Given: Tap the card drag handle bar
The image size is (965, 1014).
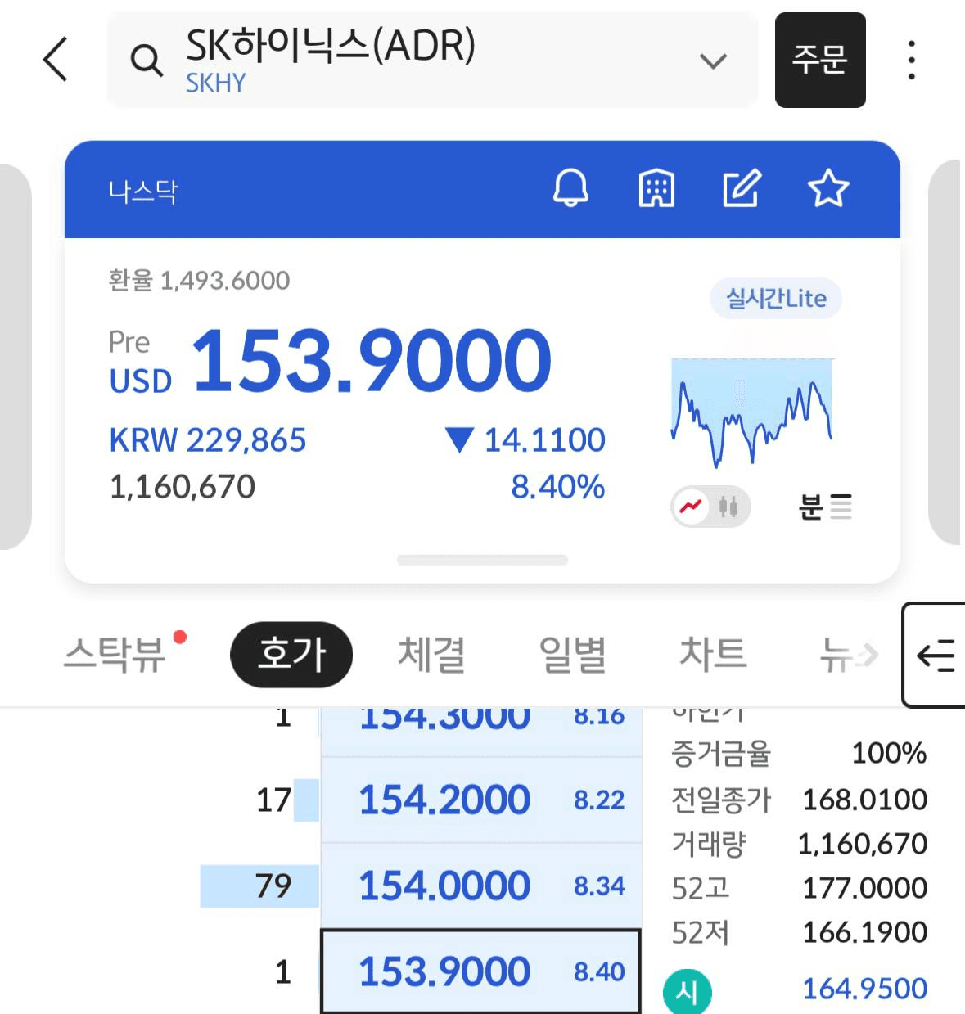Looking at the screenshot, I should (x=482, y=560).
